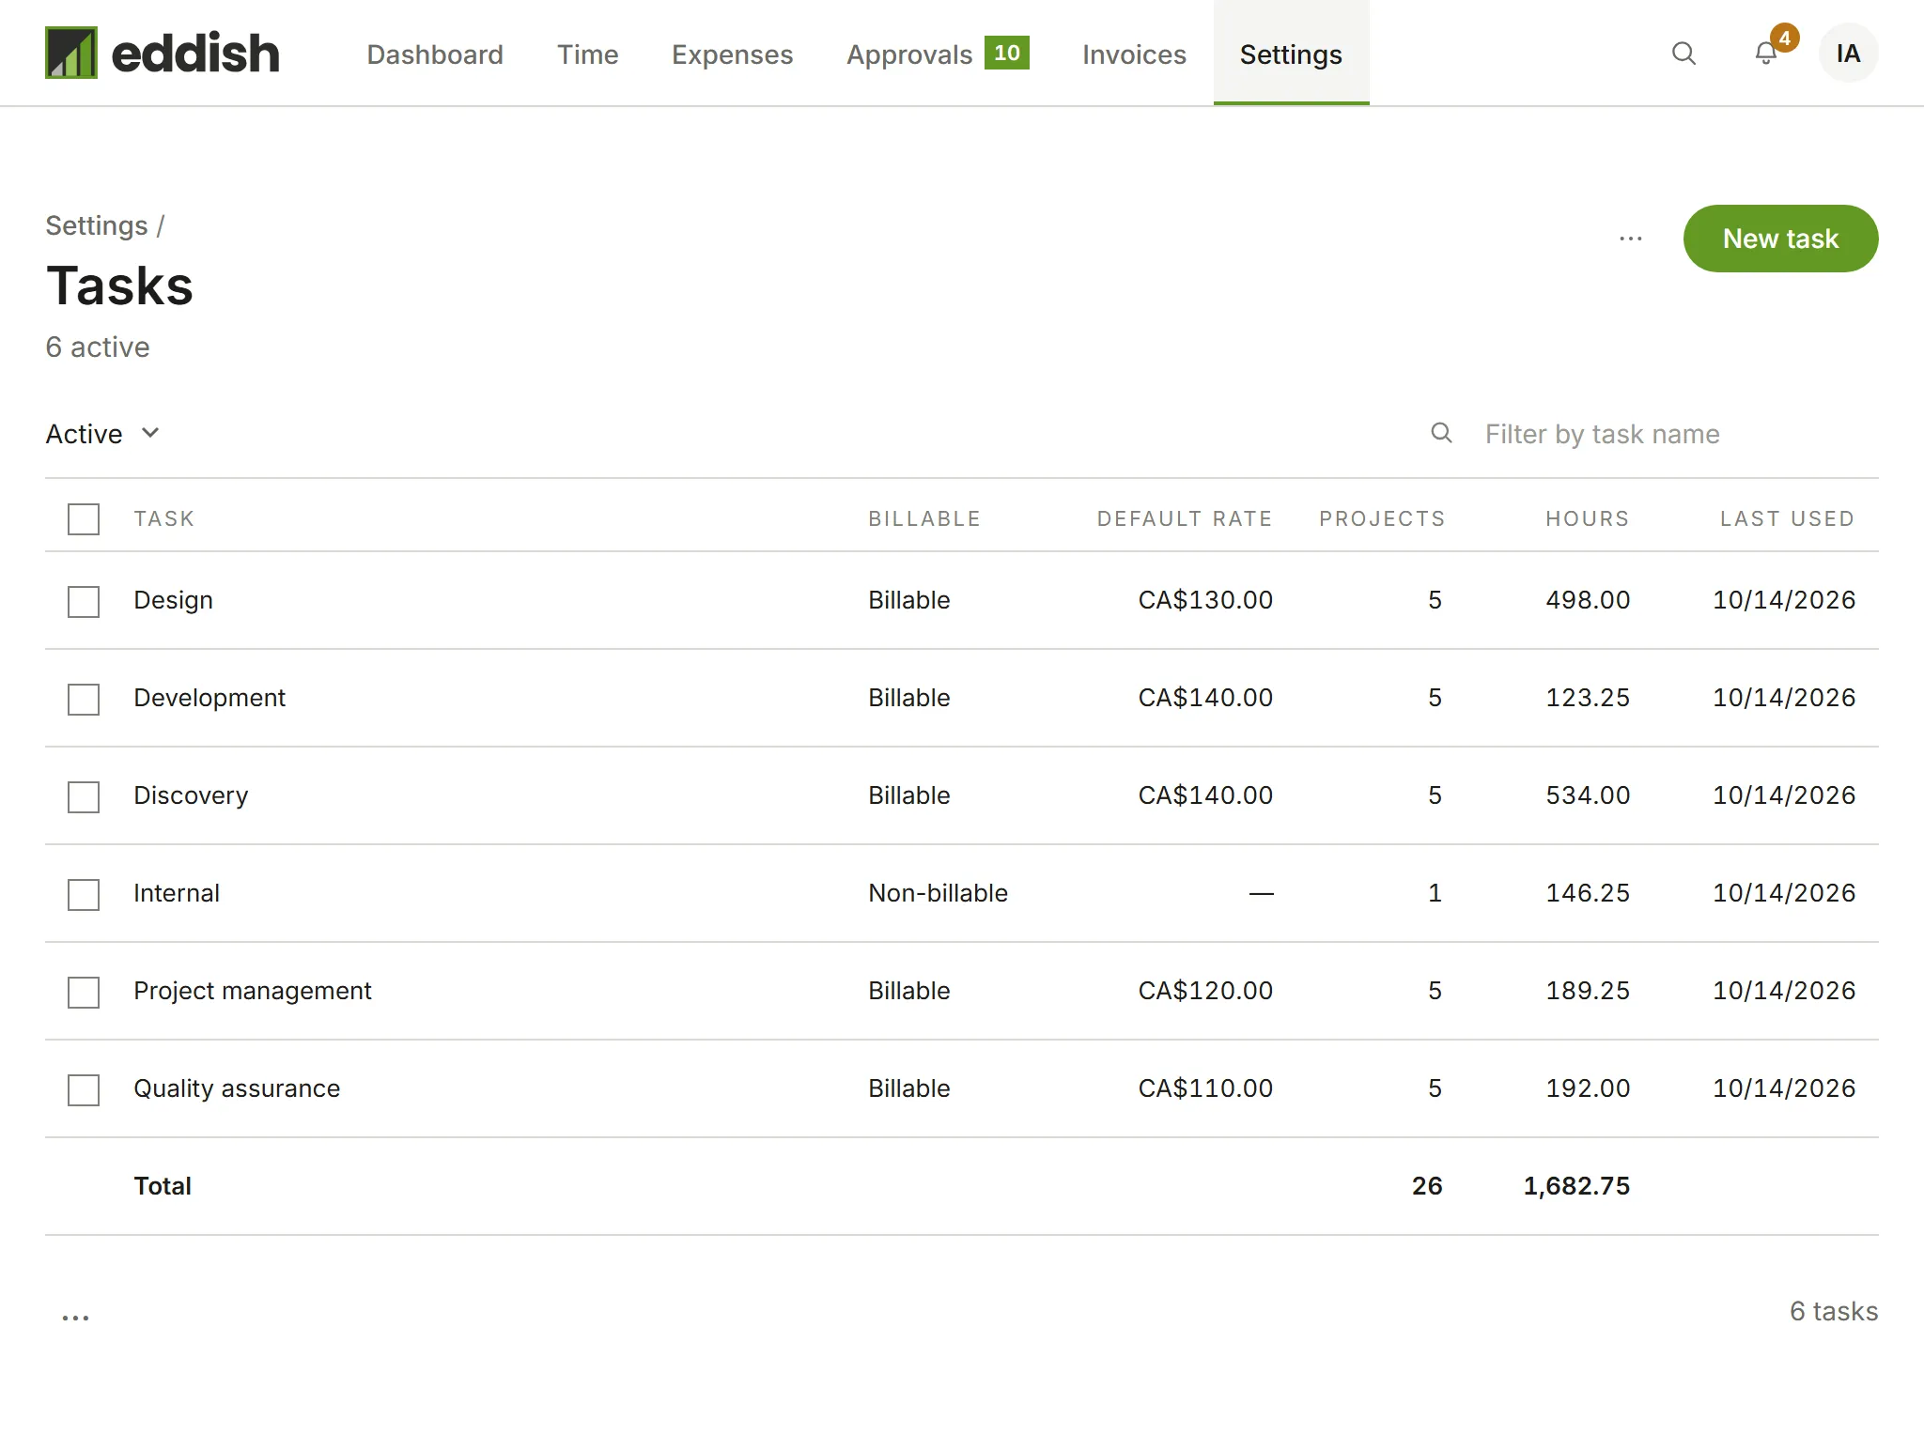Open the Design task
This screenshot has width=1924, height=1450.
click(x=173, y=600)
